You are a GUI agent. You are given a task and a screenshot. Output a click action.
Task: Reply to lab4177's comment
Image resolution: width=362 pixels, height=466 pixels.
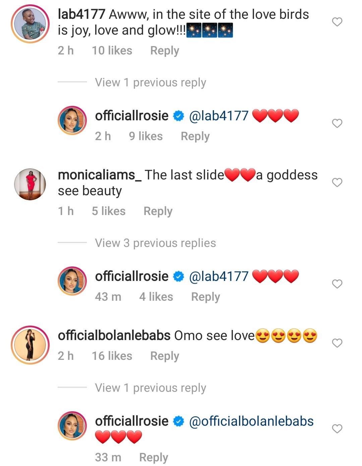(x=165, y=51)
